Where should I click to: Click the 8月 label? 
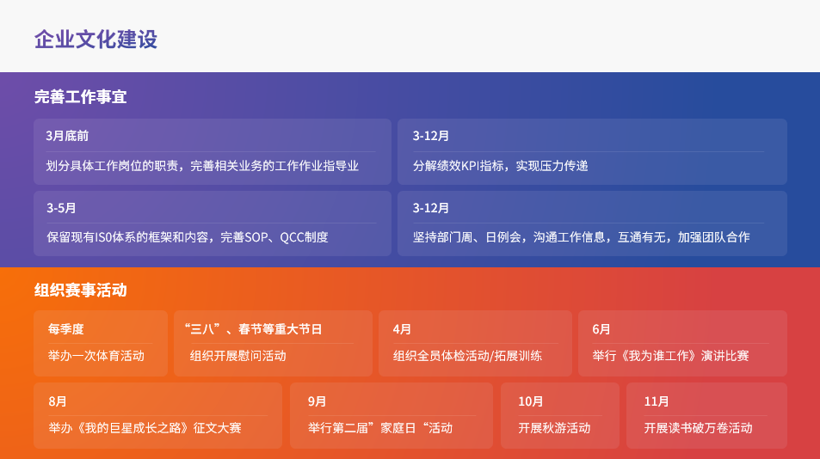(x=58, y=401)
